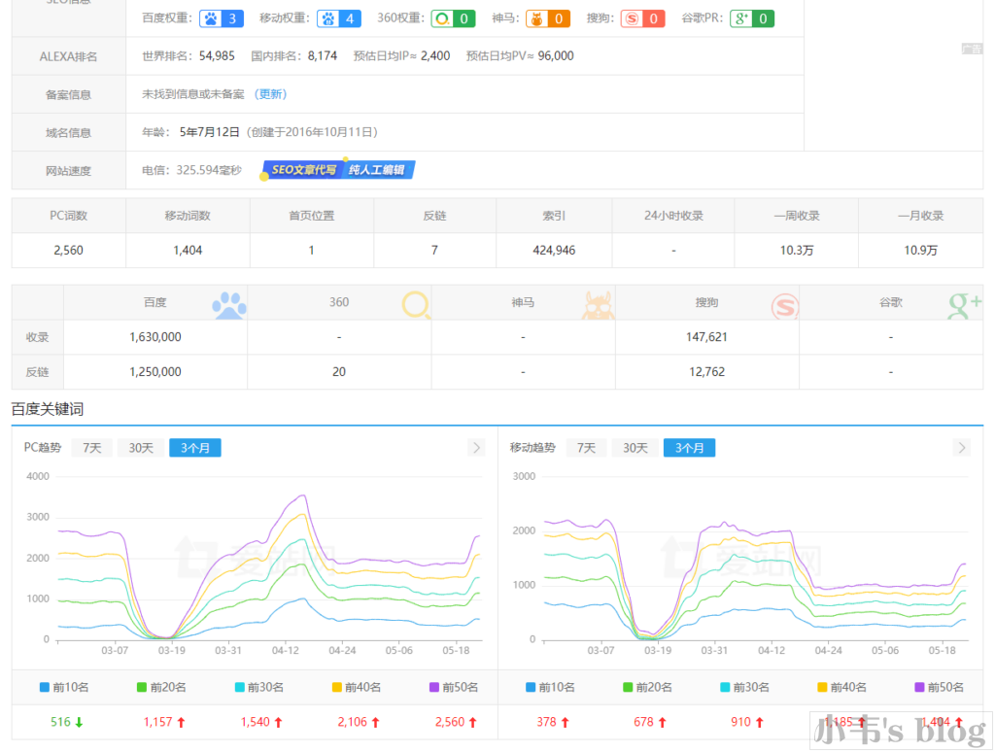Viewport: 995px width, 752px height.
Task: Click the 更新 link for 备案信息
Action: click(x=271, y=94)
